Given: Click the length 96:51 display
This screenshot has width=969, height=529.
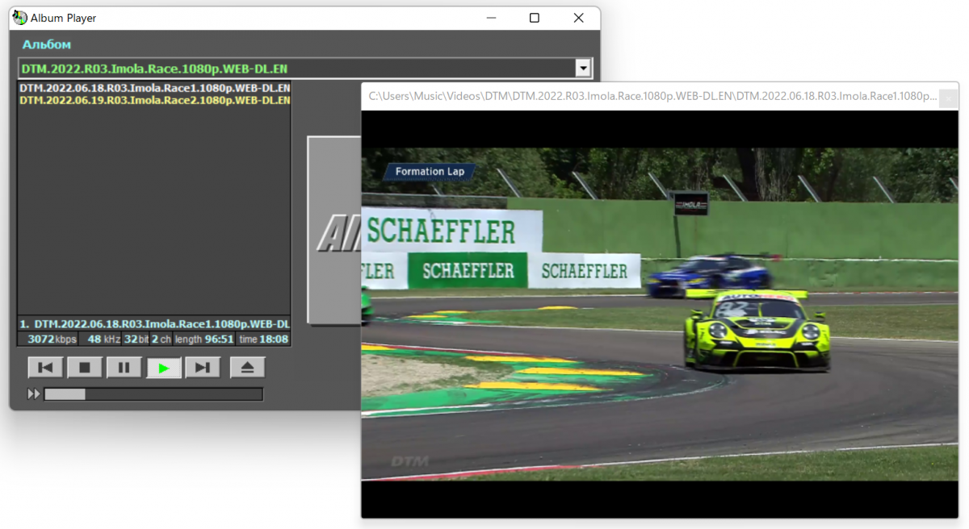Looking at the screenshot, I should click(204, 339).
